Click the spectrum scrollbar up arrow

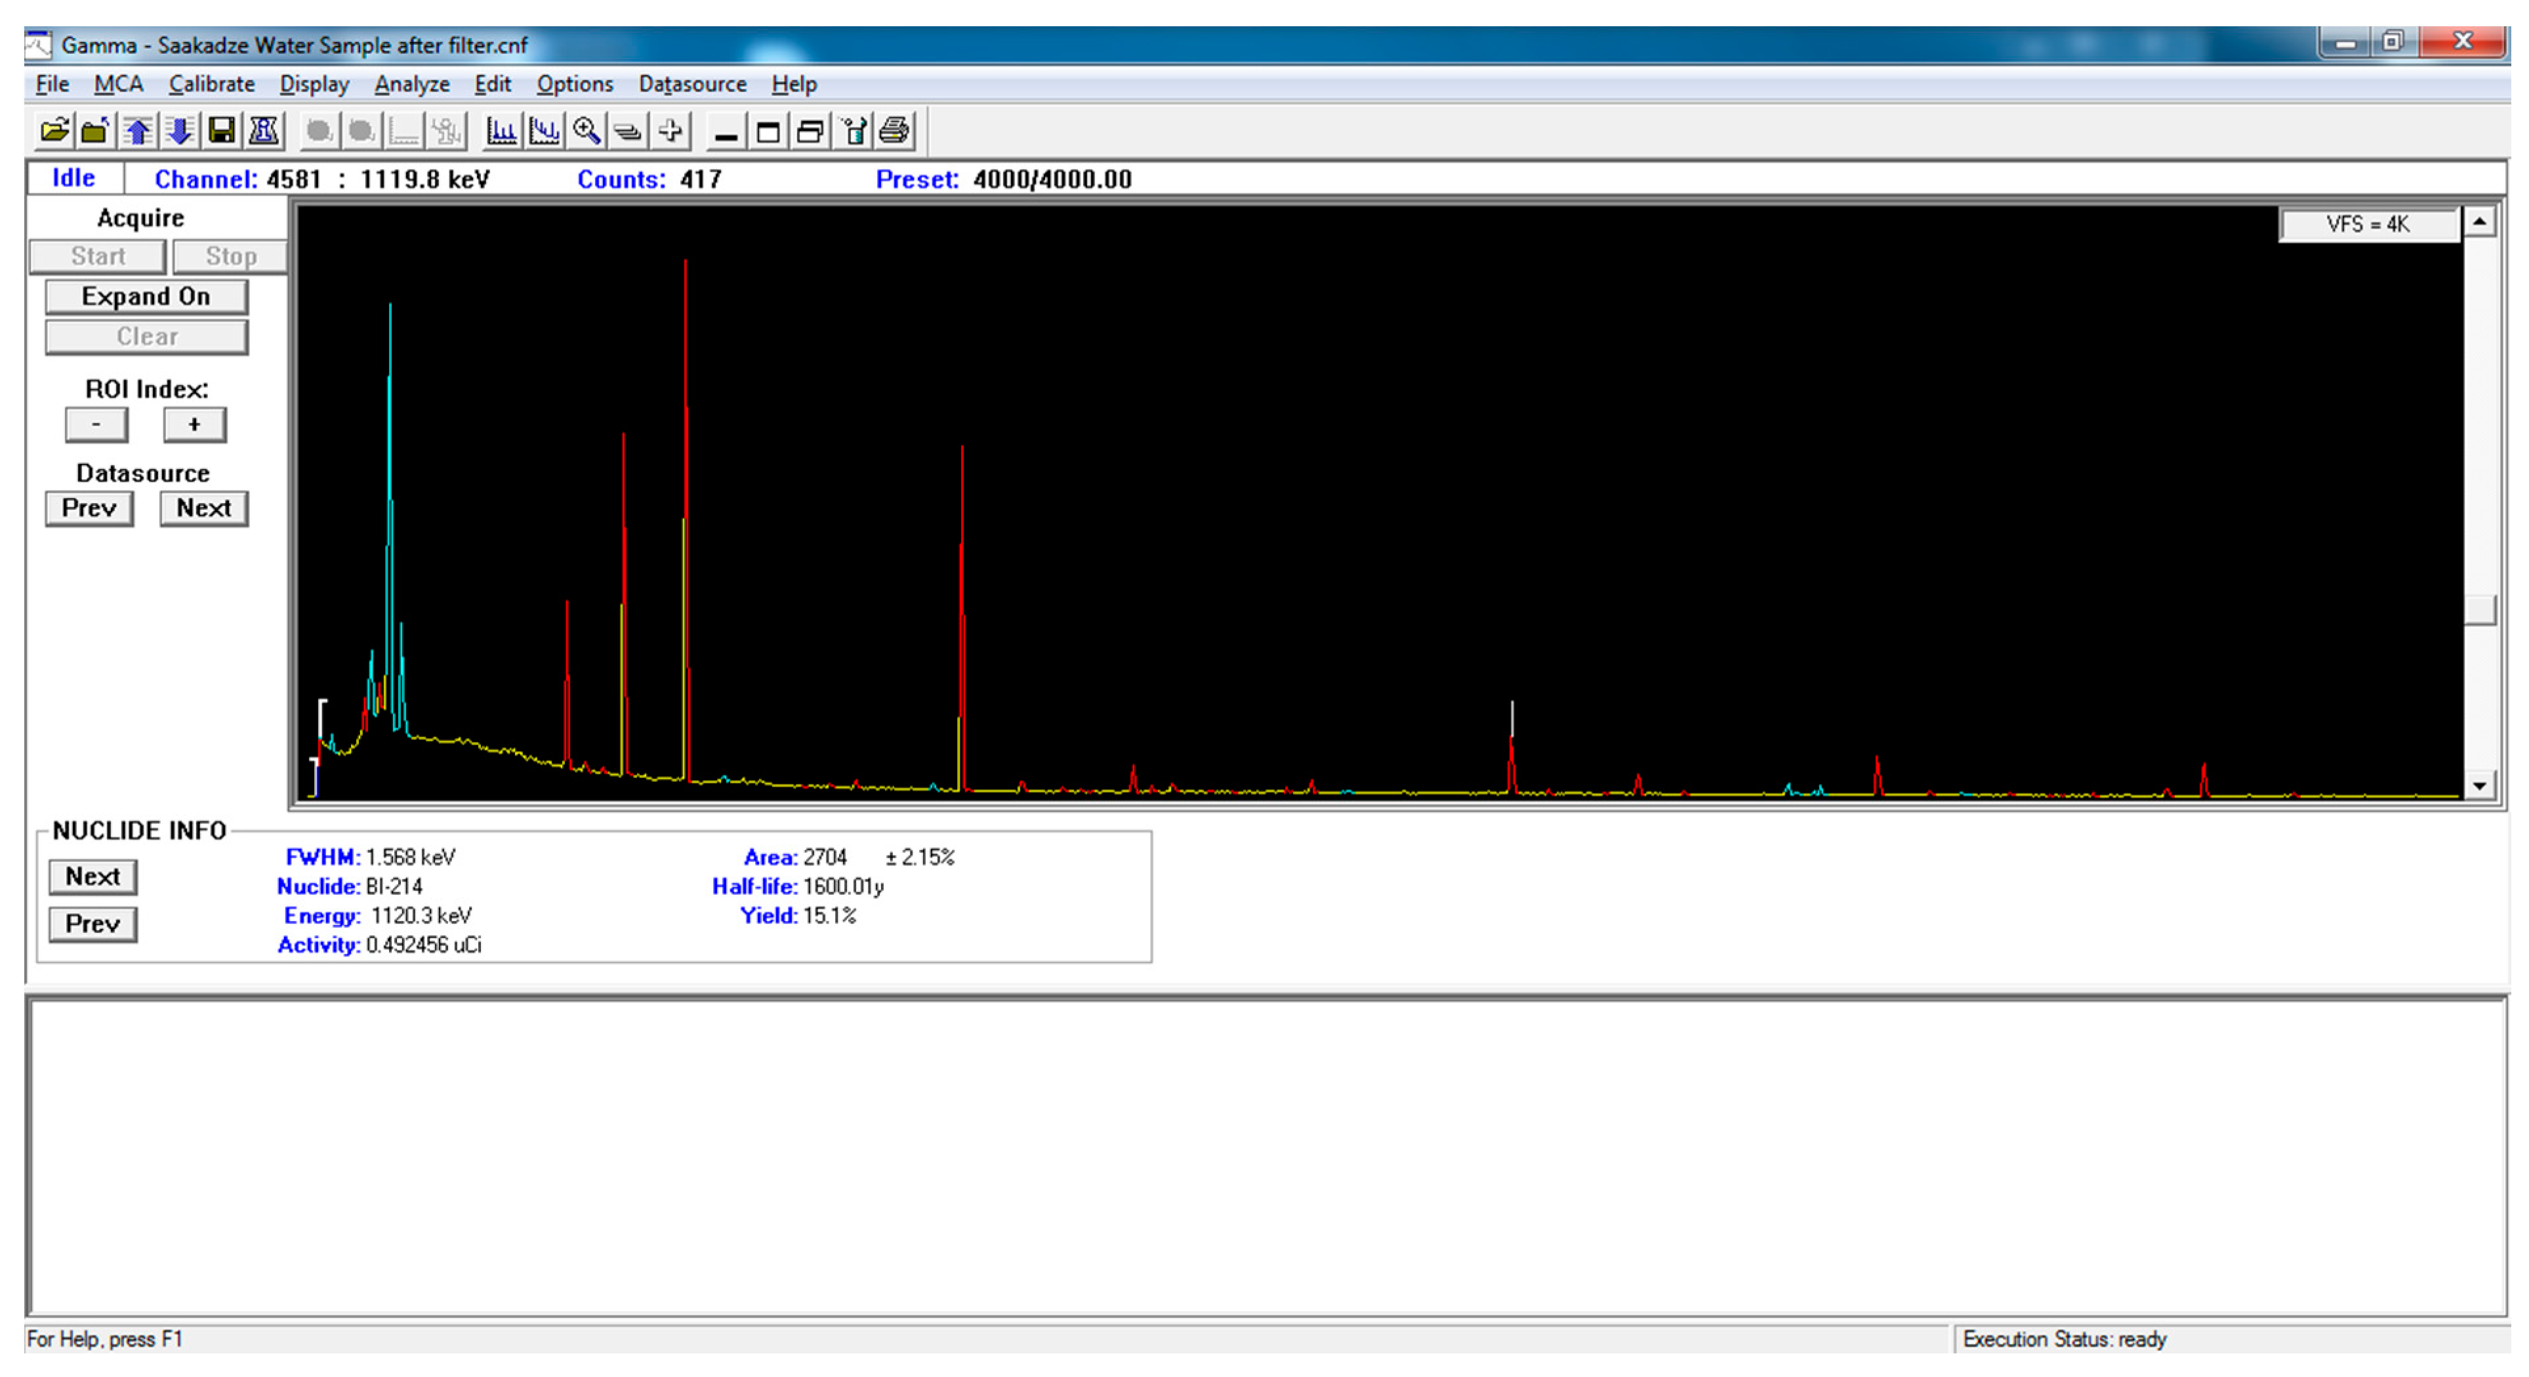2479,223
